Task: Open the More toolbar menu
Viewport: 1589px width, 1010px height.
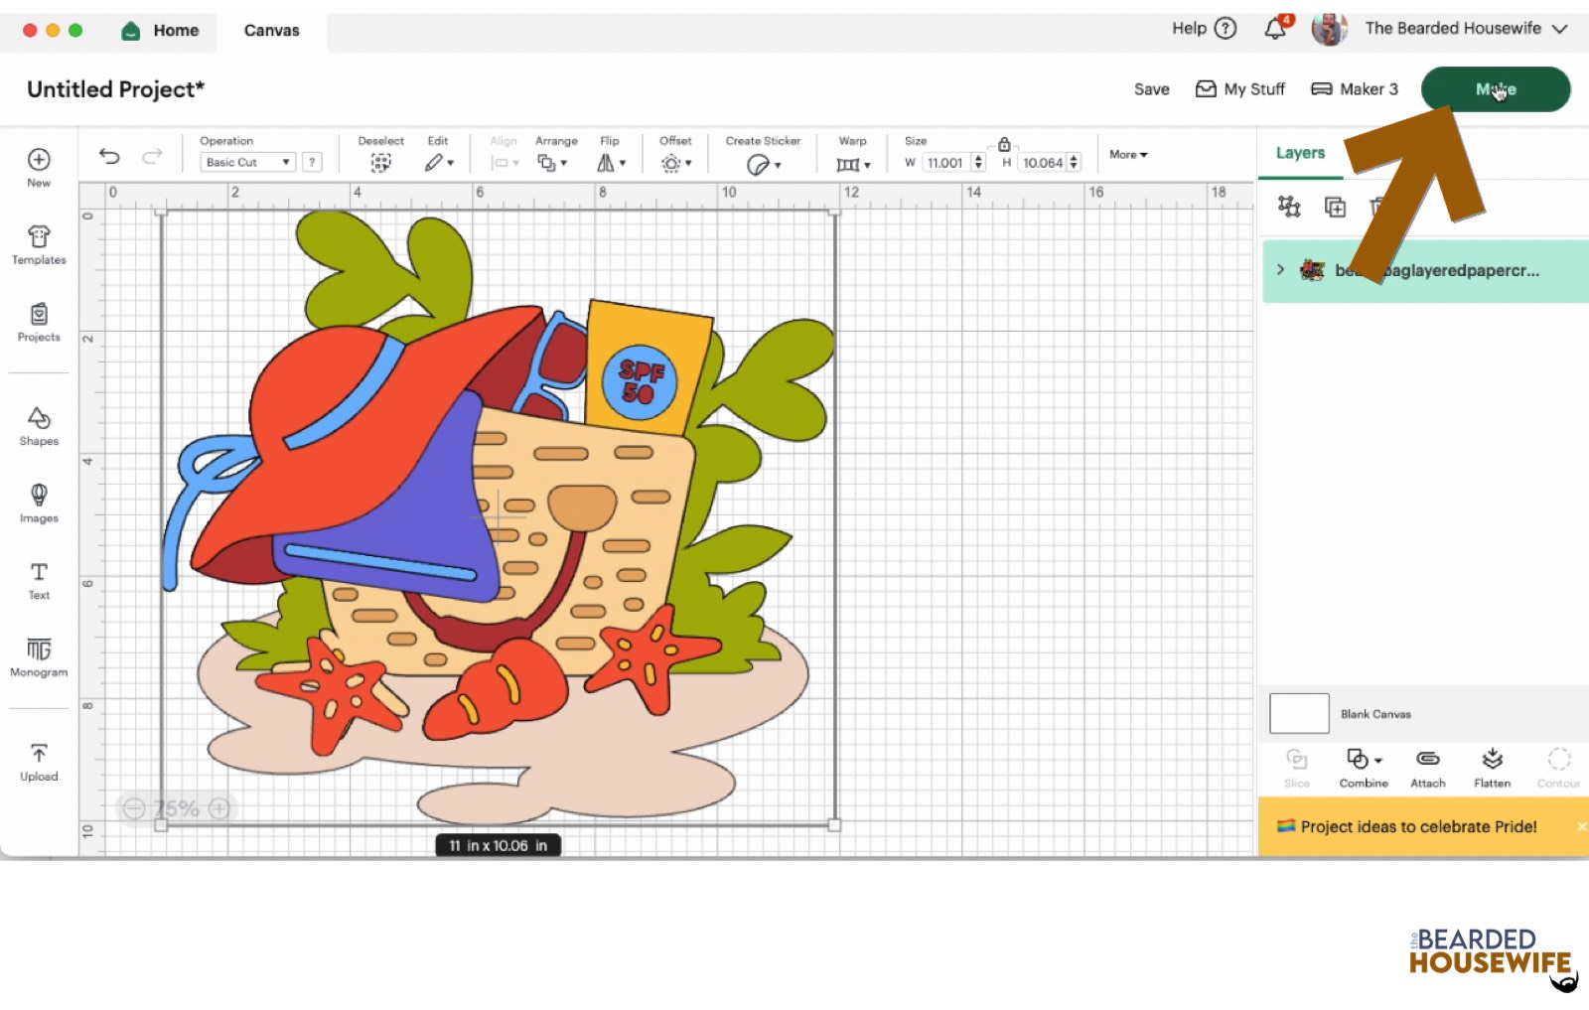Action: click(1128, 155)
